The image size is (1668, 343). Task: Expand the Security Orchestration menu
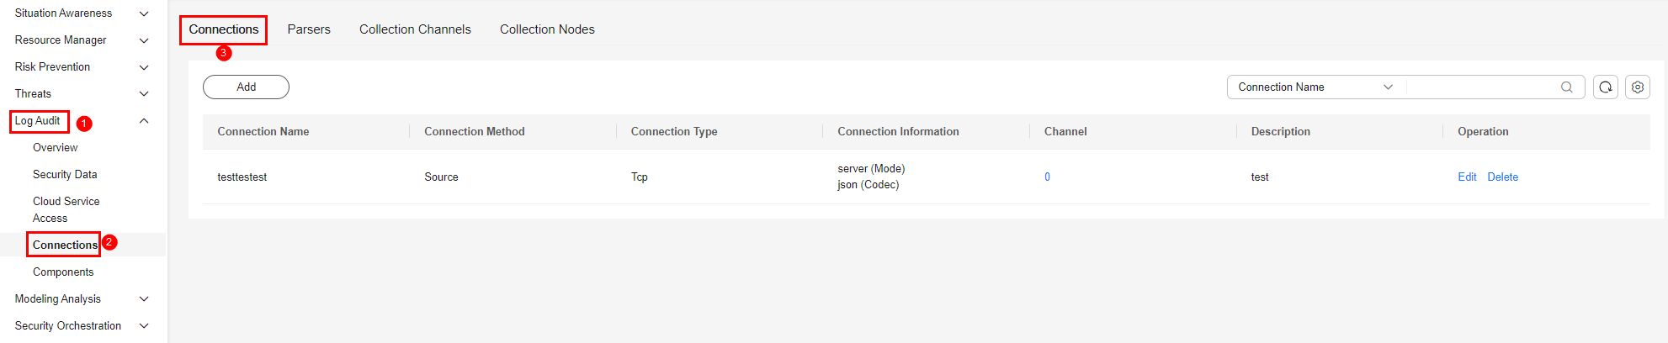pos(144,326)
